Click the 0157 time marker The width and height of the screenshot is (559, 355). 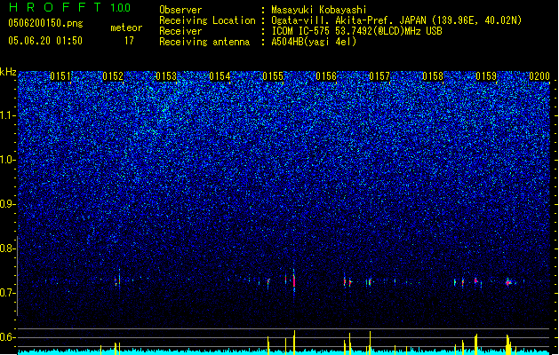click(x=379, y=76)
